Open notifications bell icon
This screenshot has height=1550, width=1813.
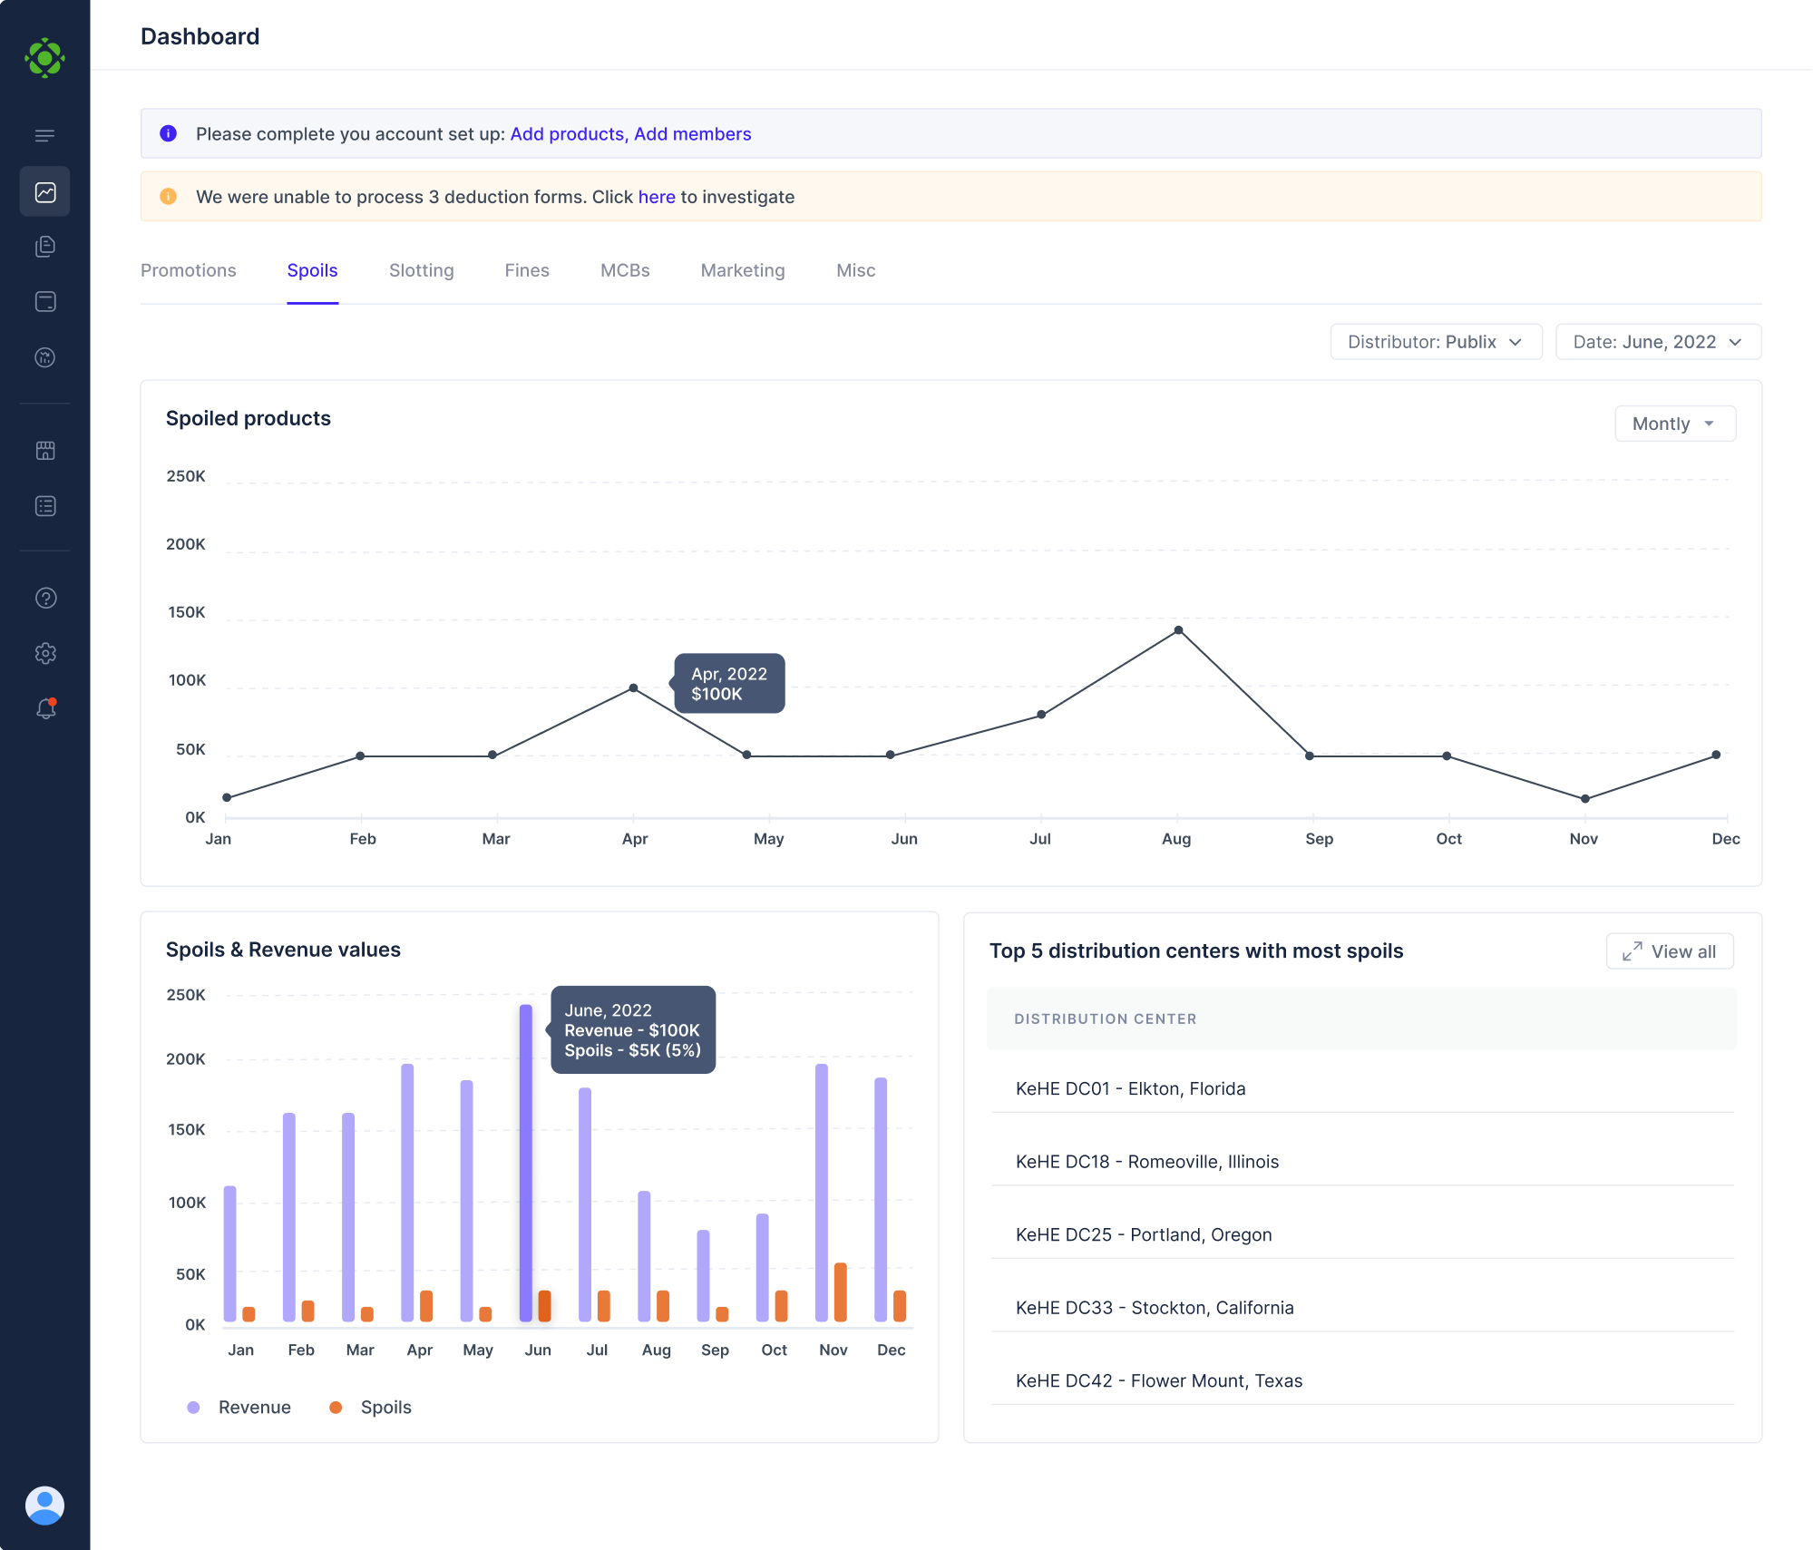[x=44, y=709]
